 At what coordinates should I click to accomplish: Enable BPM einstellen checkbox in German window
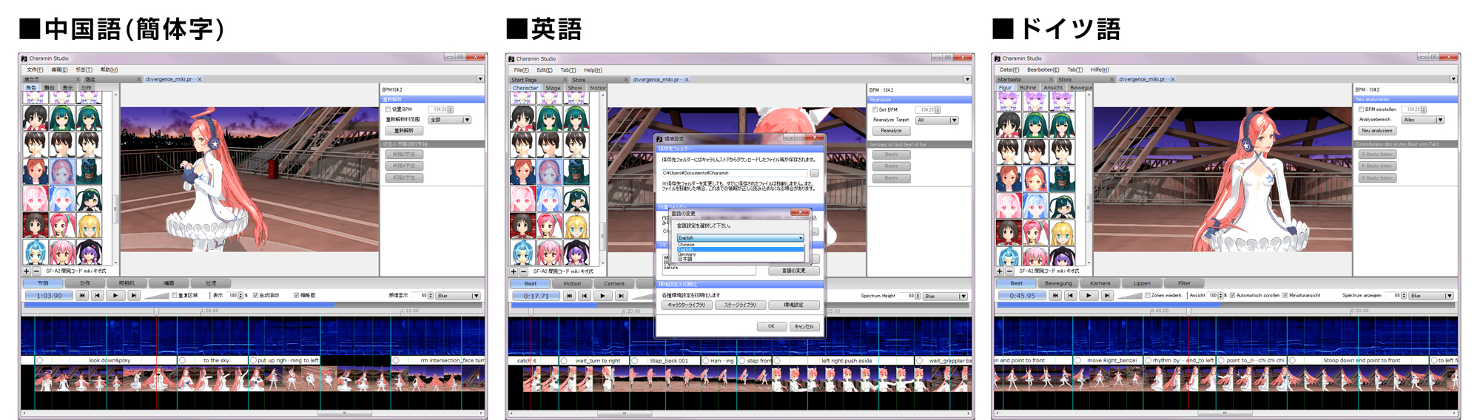click(x=1361, y=109)
